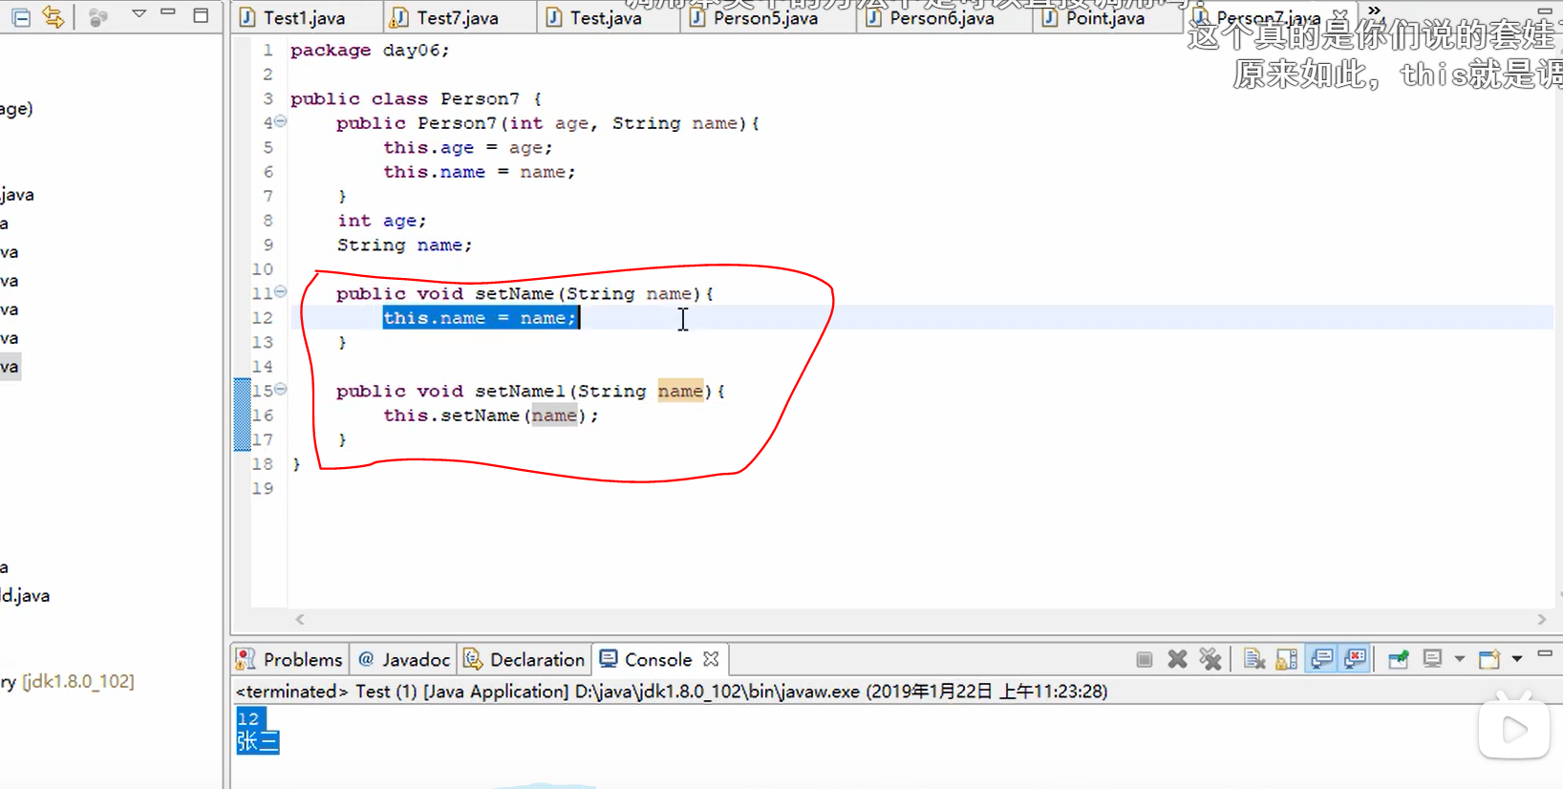The image size is (1563, 789).
Task: Click highlighted 'name' parameter on line 15
Action: click(x=680, y=391)
